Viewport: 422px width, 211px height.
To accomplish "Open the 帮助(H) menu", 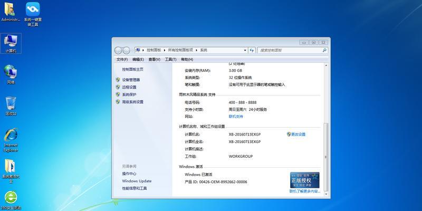I will pos(187,59).
